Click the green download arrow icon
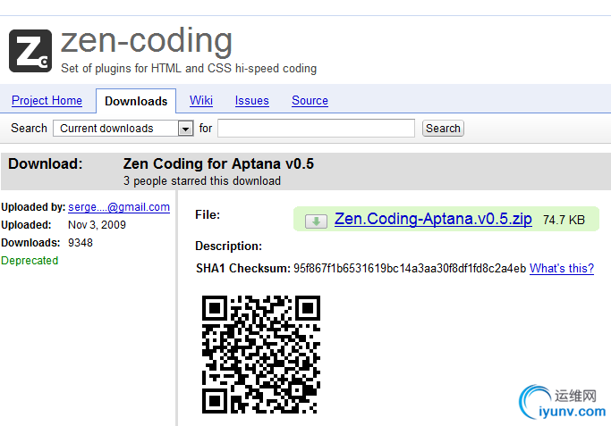This screenshot has width=611, height=426. 316,221
